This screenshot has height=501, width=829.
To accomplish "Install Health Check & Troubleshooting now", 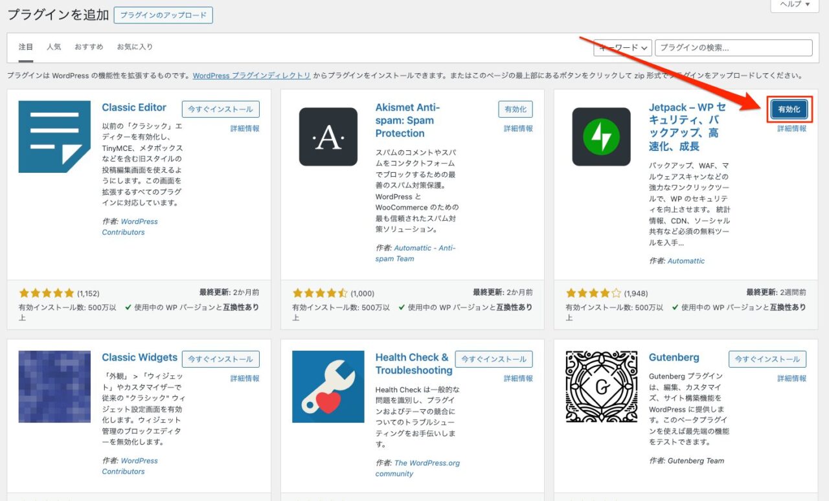I will tap(494, 359).
